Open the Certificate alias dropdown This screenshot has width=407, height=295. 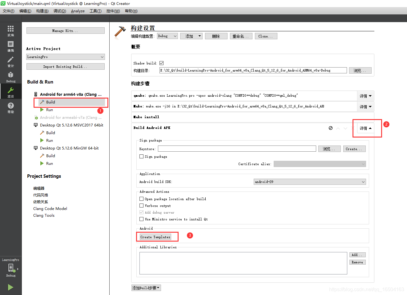point(320,164)
